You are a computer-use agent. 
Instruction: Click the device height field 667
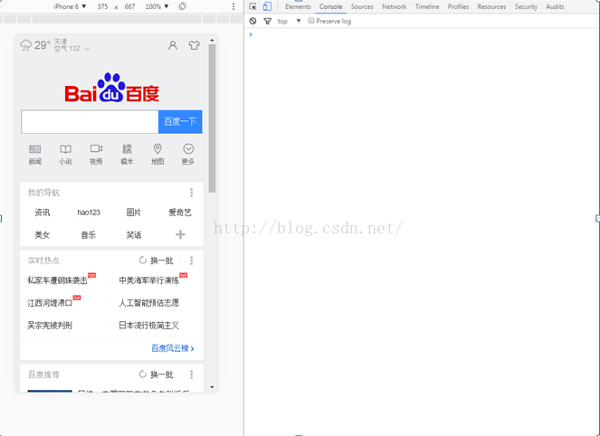point(129,6)
